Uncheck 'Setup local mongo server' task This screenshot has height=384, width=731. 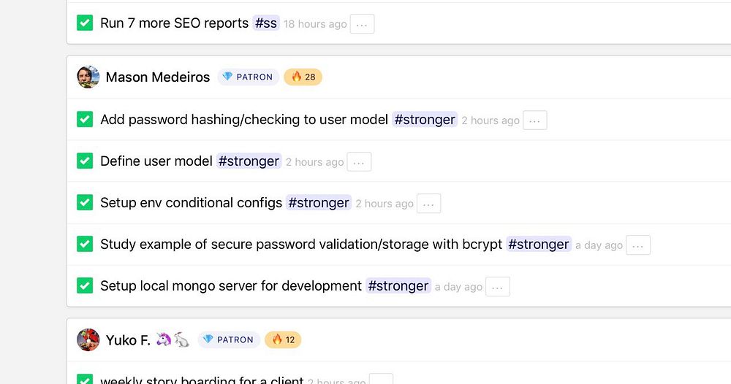85,286
